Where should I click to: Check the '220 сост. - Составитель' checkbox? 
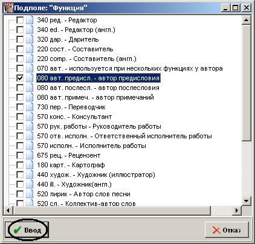20,49
